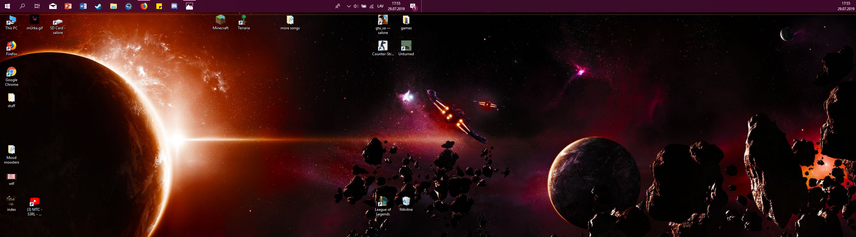Select (3) MTC - S3RL YouTube shortcut
This screenshot has width=856, height=237.
(x=35, y=206)
